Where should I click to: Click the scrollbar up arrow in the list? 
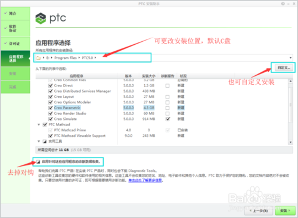coord(290,81)
